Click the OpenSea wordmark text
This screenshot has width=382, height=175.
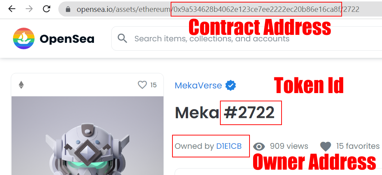pyautogui.click(x=67, y=39)
